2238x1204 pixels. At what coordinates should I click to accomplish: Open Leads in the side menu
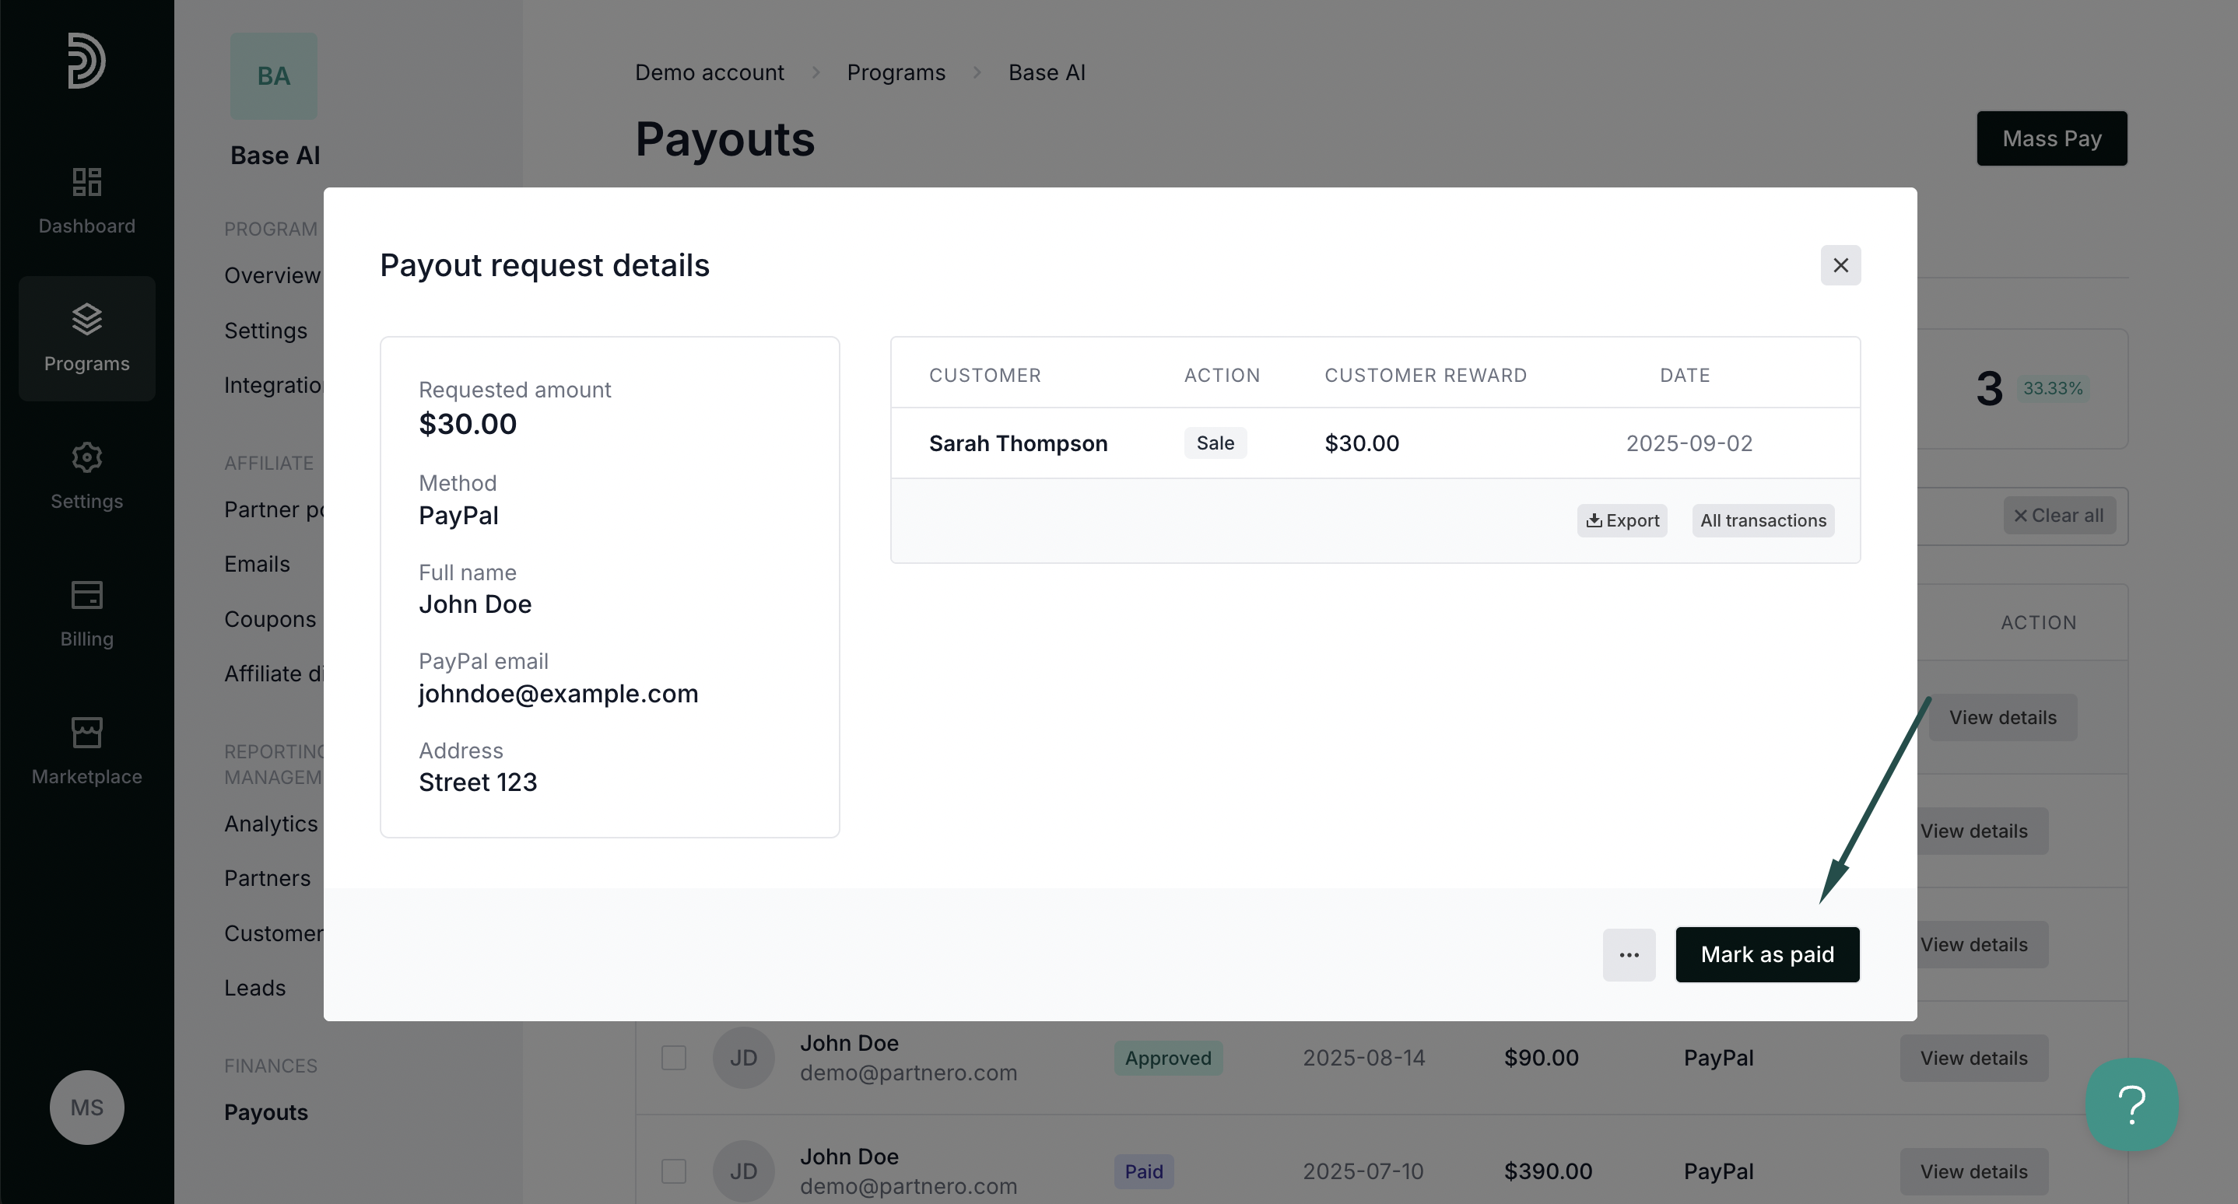pos(254,988)
